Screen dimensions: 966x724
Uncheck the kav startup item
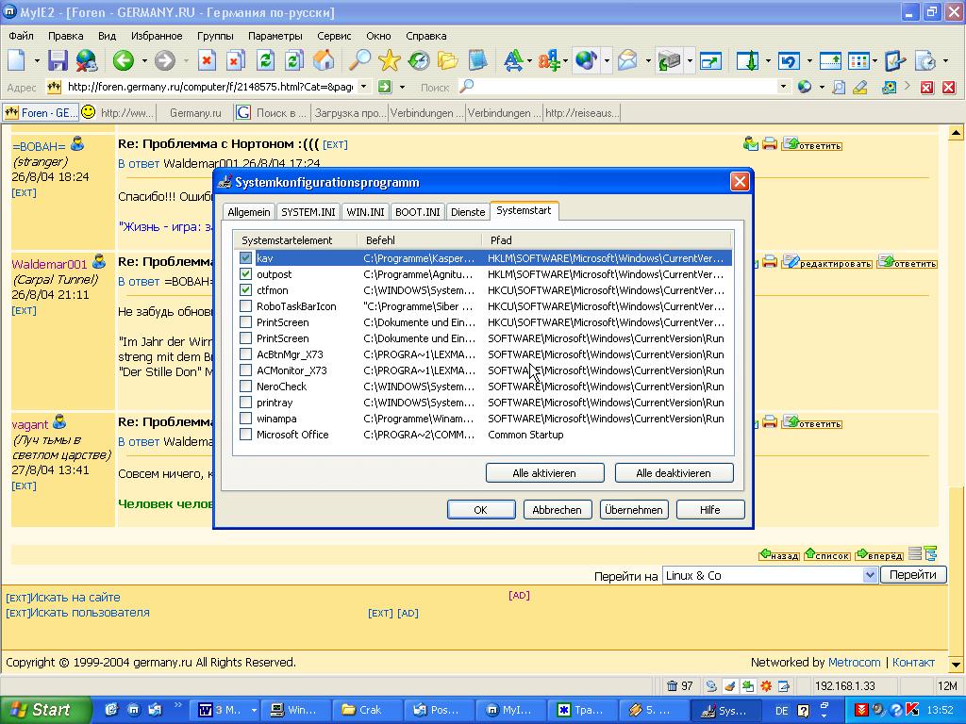pyautogui.click(x=246, y=258)
